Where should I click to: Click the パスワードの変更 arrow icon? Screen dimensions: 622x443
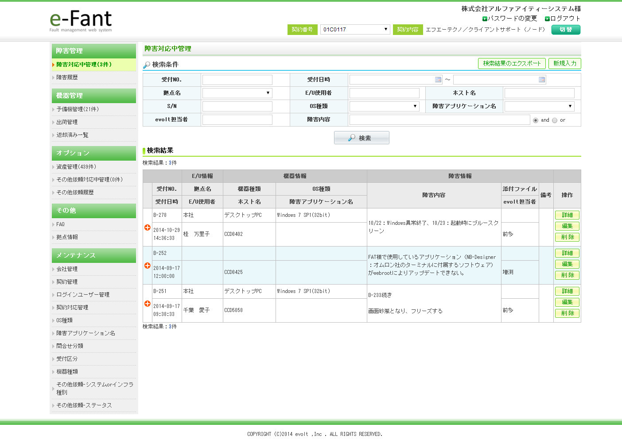pyautogui.click(x=485, y=19)
